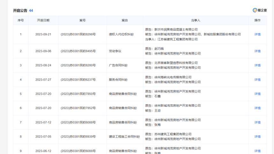
Task: Open 详情 for case 苏0381民初8495号
Action: coord(257,51)
